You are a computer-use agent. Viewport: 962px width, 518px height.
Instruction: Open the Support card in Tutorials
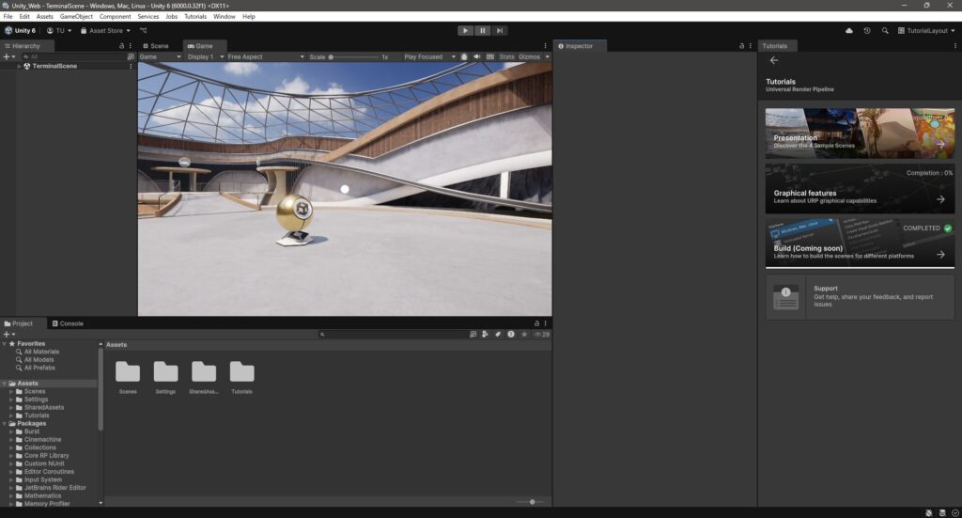(859, 297)
